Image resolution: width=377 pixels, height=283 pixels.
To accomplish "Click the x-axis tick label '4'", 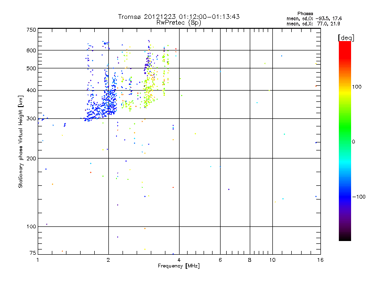I will tap(179, 260).
